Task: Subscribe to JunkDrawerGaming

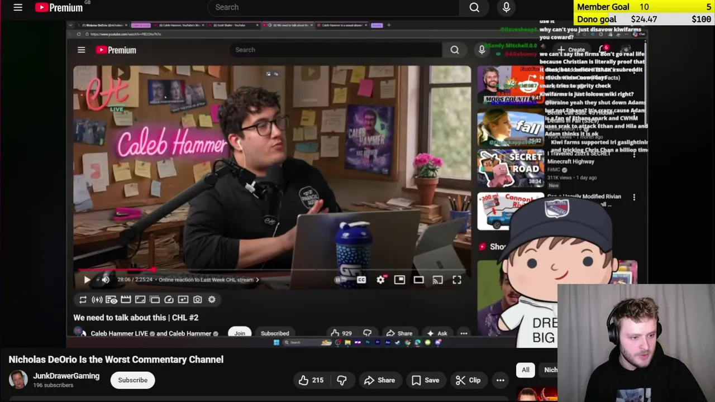Action: tap(132, 380)
